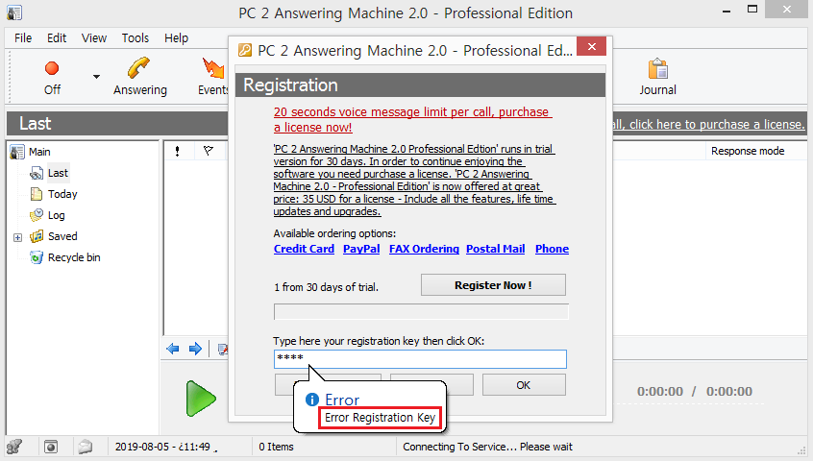
Task: Click the Error Registration Key message
Action: coord(380,418)
